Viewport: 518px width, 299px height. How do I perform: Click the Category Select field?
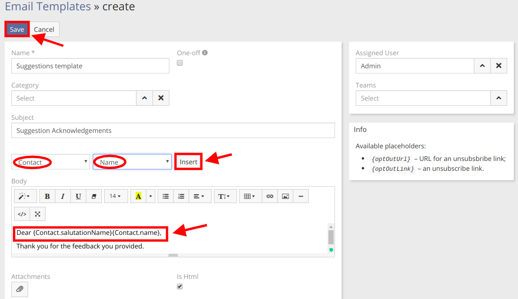click(x=74, y=98)
